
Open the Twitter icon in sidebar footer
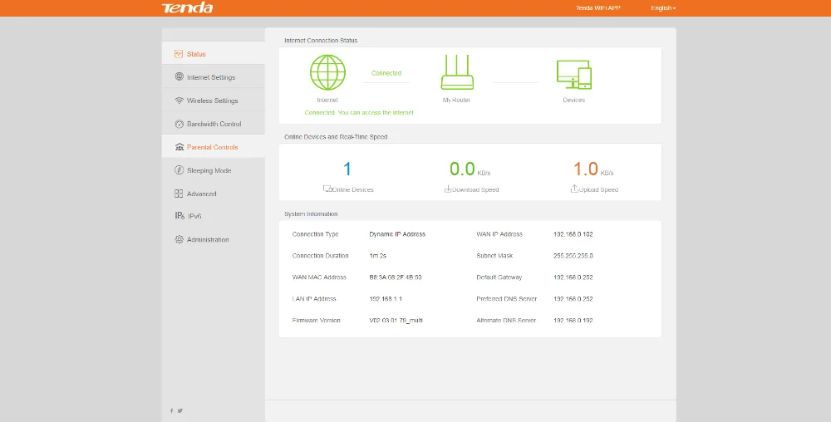180,410
